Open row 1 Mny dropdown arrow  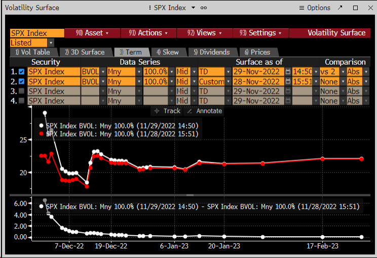(139, 71)
